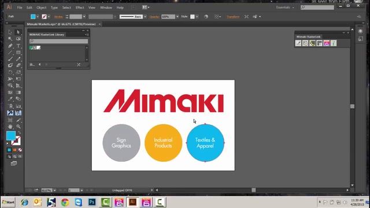Screen dimensions: 370x208
Task: Click first icon in Mimaki RasterLink panel
Action: pyautogui.click(x=298, y=43)
